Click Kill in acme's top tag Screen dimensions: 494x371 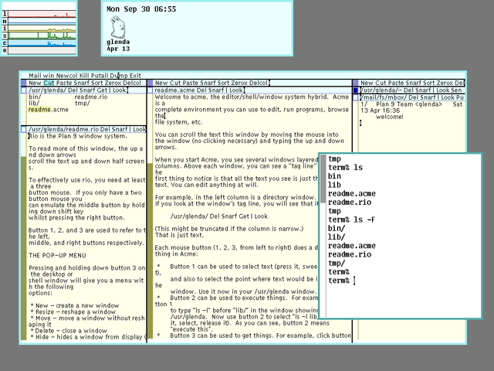84,76
